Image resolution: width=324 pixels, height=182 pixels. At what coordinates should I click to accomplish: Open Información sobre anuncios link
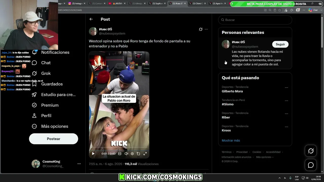(x=236, y=157)
